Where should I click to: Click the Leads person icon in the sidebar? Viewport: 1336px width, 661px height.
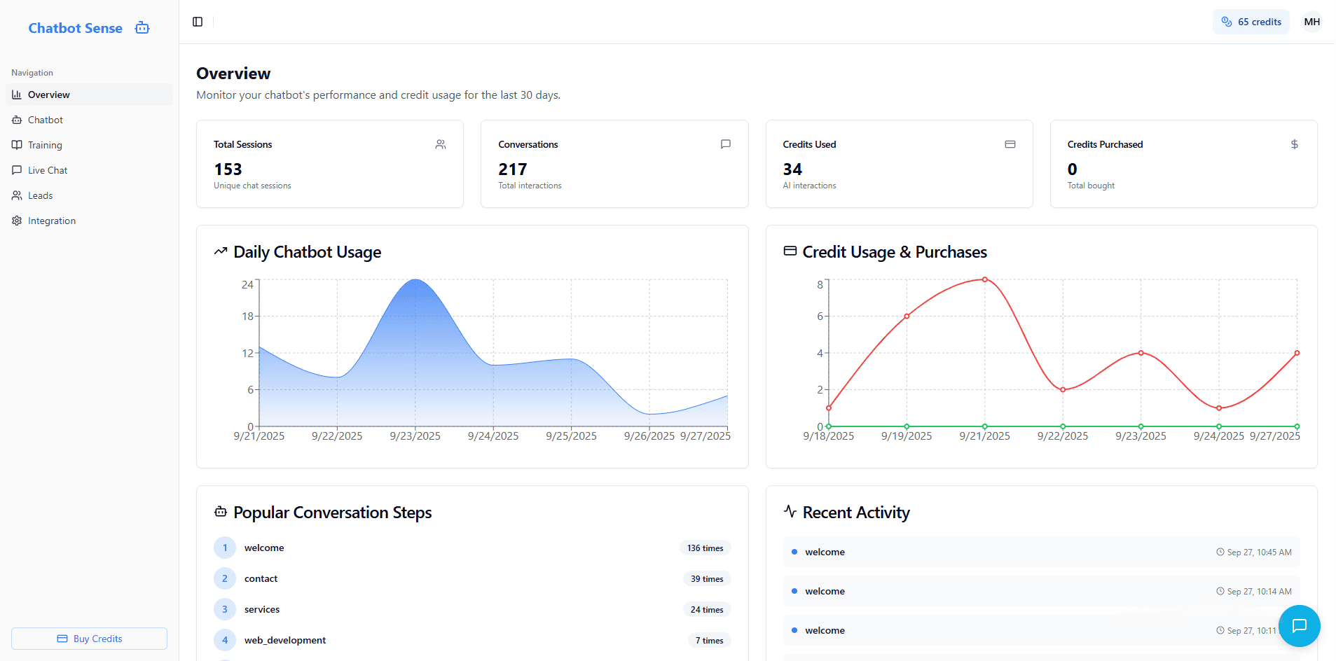pos(17,195)
